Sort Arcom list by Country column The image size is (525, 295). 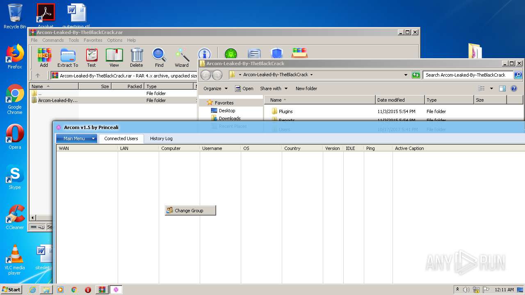(x=302, y=148)
